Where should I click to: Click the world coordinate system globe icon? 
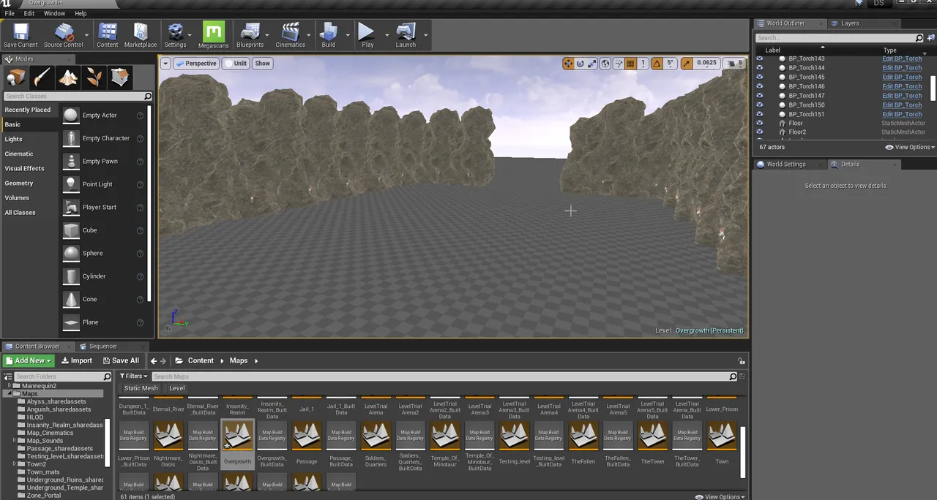pos(605,64)
